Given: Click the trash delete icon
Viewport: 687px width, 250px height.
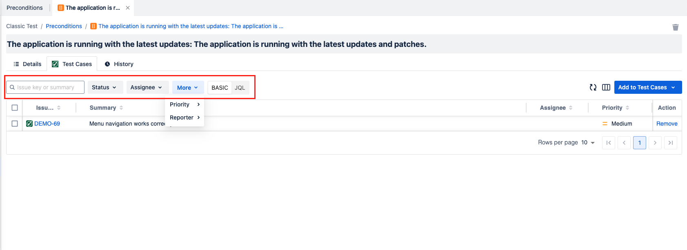Looking at the screenshot, I should click(675, 27).
